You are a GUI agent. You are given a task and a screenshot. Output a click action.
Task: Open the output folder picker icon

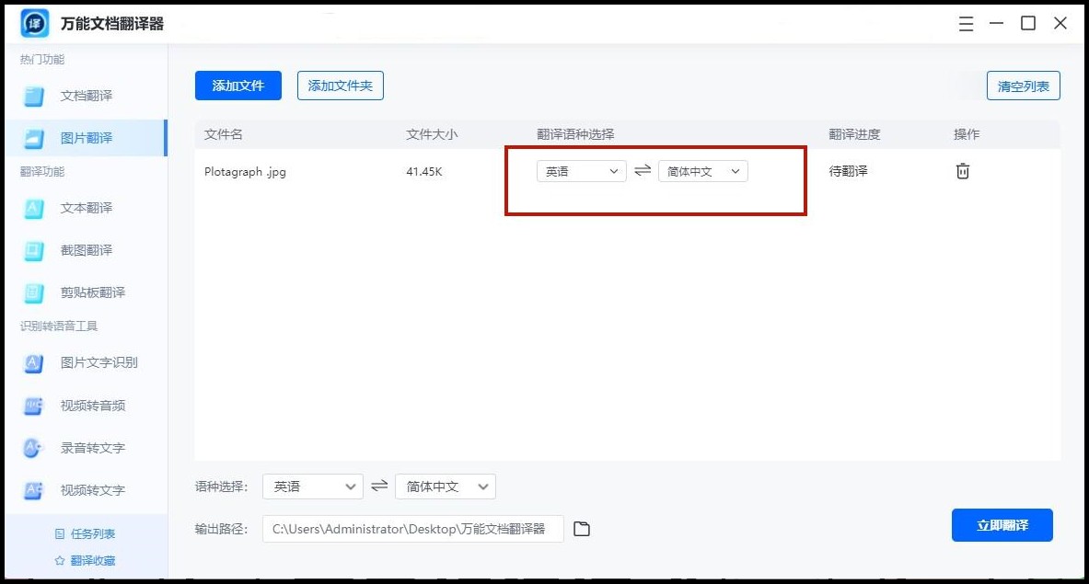pos(581,528)
